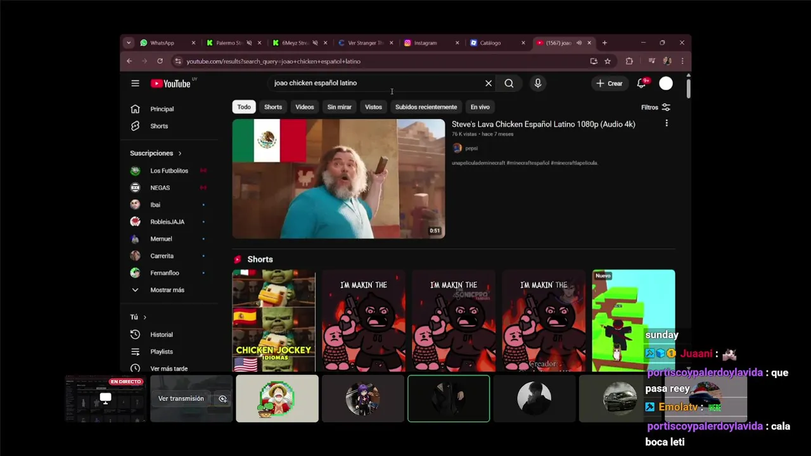811x456 pixels.
Task: Click the Principal home icon in sidebar
Action: point(135,109)
